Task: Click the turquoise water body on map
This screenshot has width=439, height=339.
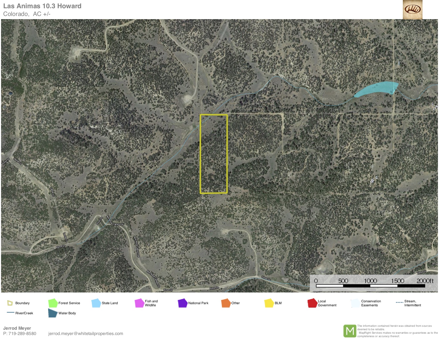Action: (378, 88)
